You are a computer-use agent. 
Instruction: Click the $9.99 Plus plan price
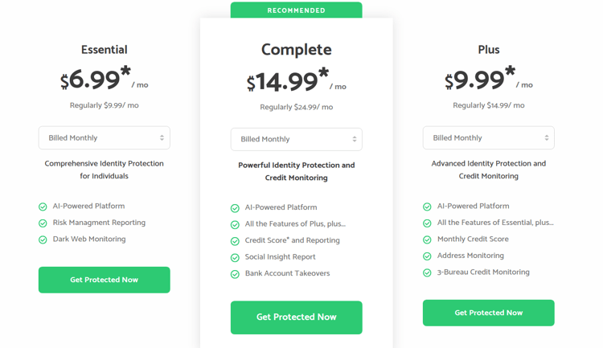(479, 79)
